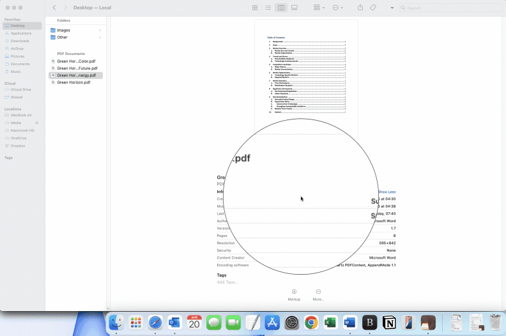Click the More... quick action button

318,295
